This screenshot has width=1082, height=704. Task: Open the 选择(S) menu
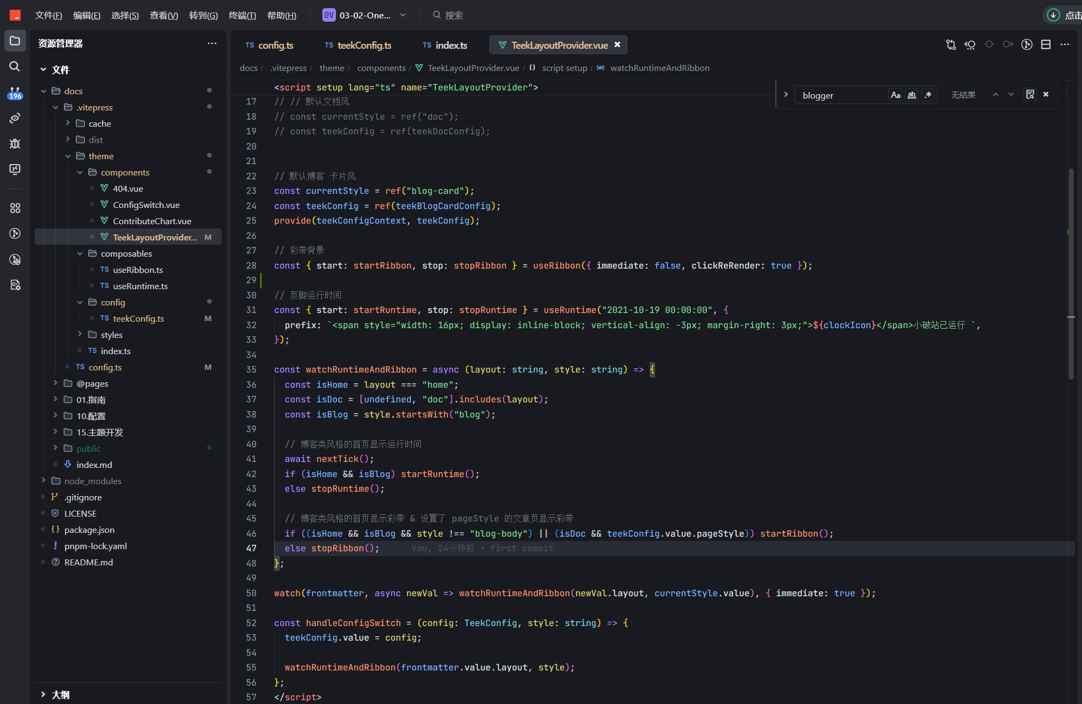point(125,15)
